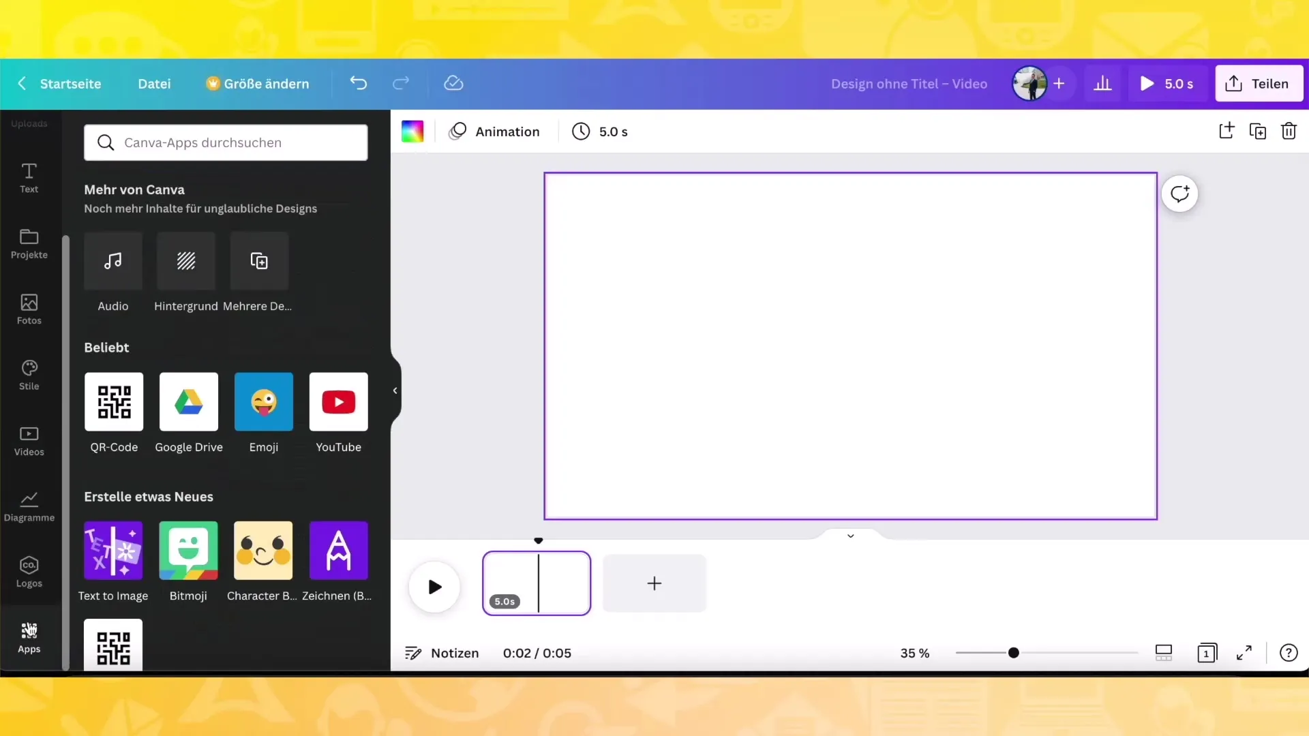Open the Text tool panel

(29, 177)
